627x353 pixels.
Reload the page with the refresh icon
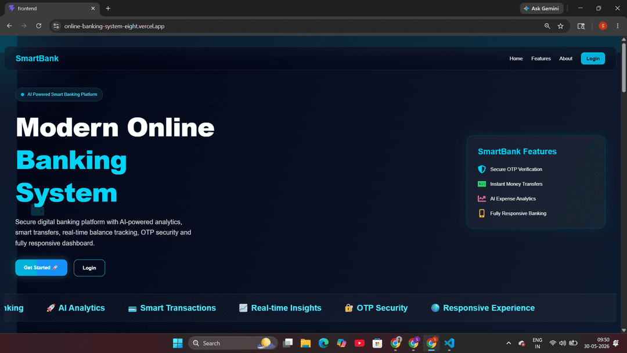tap(39, 26)
